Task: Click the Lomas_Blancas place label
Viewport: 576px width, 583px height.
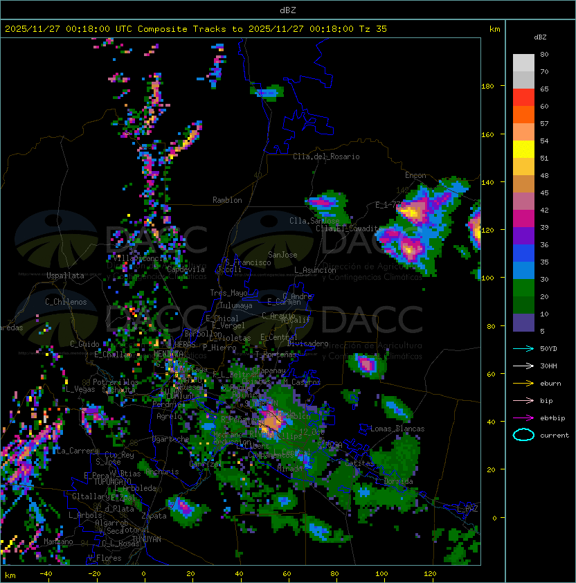Action: [x=397, y=429]
